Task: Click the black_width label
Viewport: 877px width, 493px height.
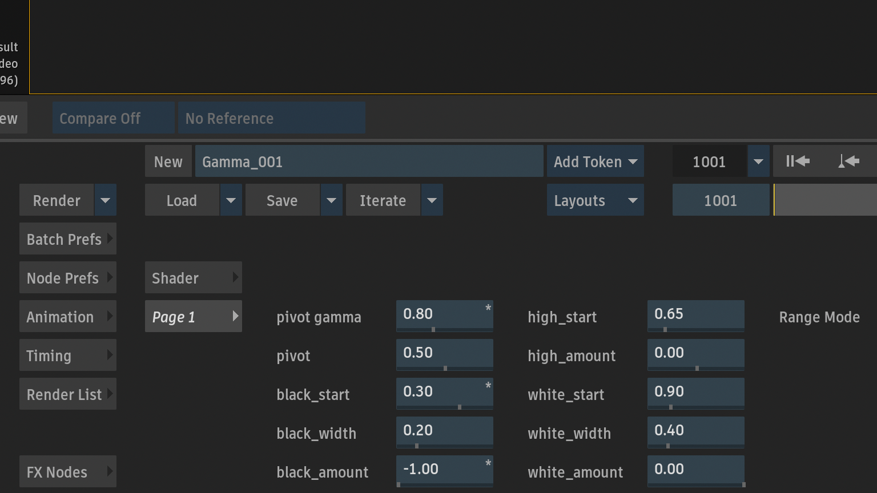Action: [316, 434]
